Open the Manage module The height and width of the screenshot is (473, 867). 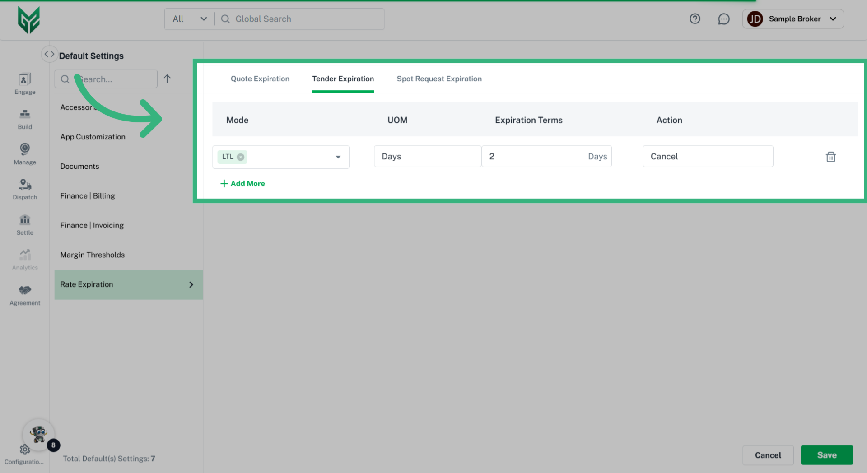25,154
